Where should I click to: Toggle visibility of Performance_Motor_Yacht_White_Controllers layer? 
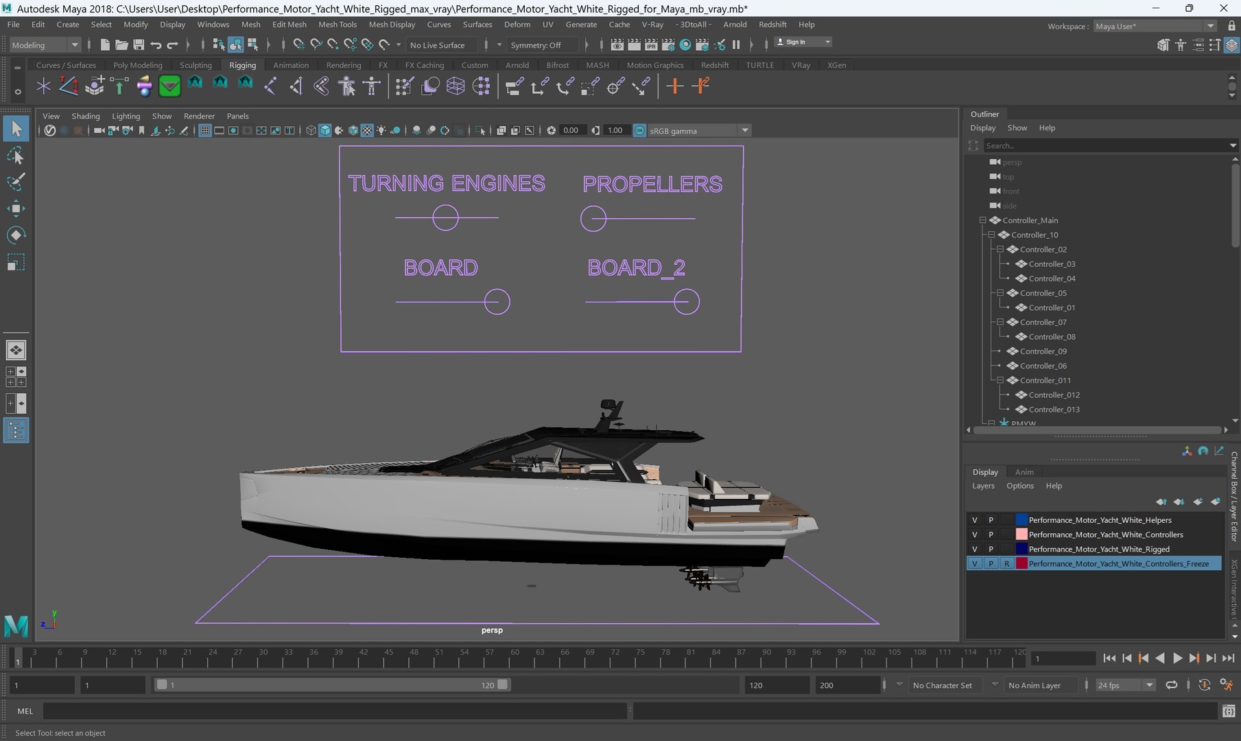click(974, 534)
